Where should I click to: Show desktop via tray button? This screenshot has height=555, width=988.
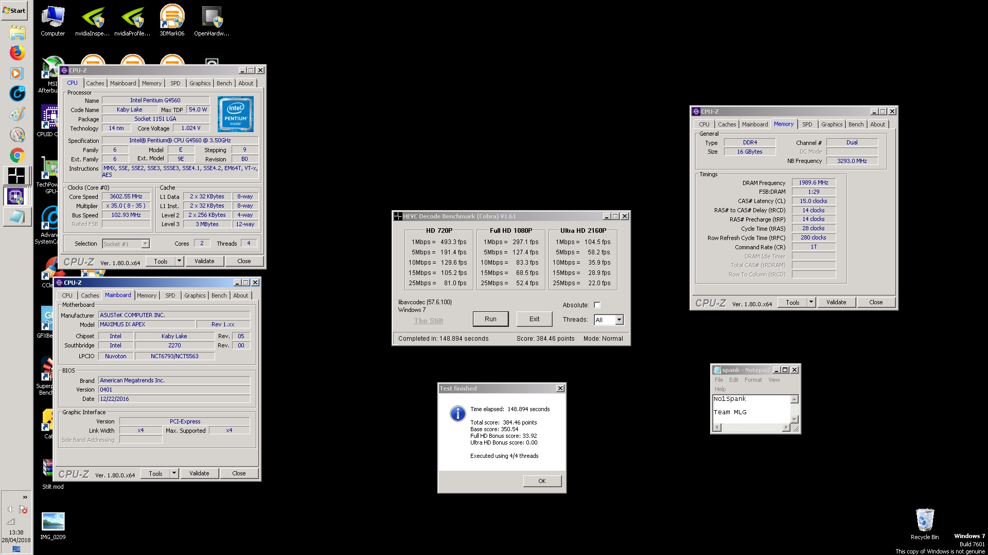16,549
